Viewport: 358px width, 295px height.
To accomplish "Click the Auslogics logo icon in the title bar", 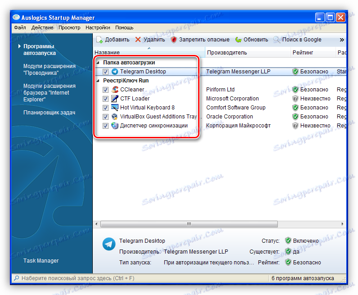I will pyautogui.click(x=16, y=18).
